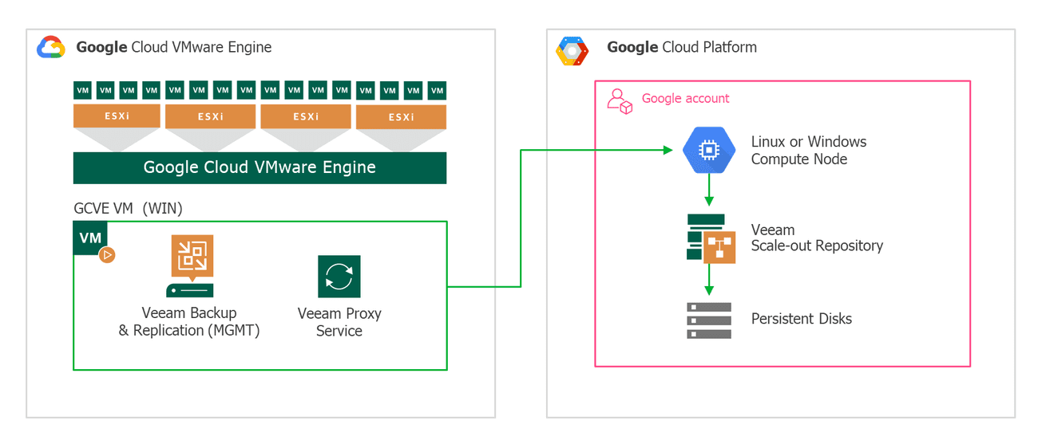Click the leftmost VM box in the top row
The width and height of the screenshot is (1038, 444).
coord(82,90)
